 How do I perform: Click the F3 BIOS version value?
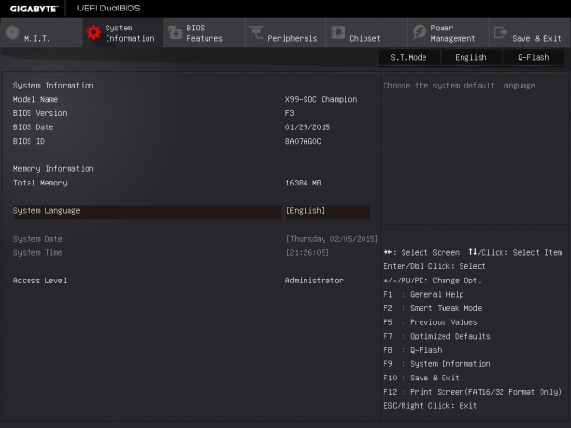(289, 113)
